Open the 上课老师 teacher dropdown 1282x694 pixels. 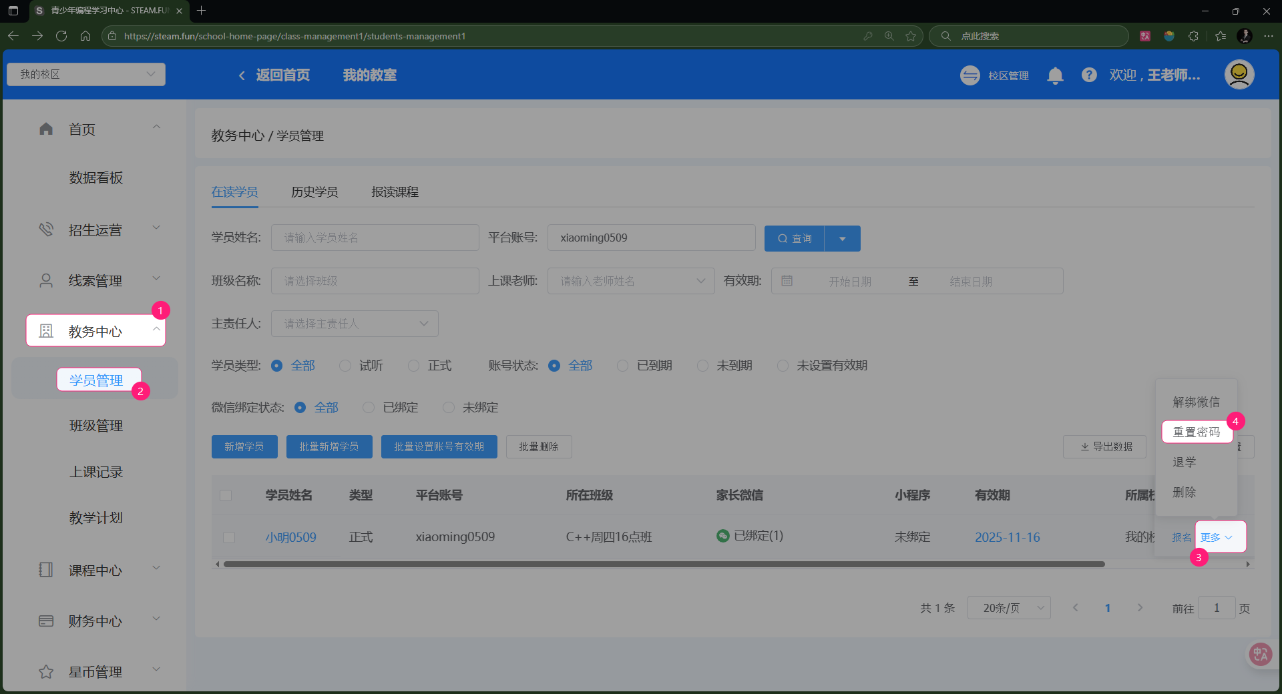coord(631,281)
